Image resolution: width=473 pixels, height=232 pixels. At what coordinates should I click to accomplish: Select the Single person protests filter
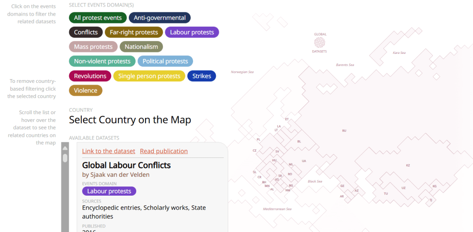(x=149, y=76)
